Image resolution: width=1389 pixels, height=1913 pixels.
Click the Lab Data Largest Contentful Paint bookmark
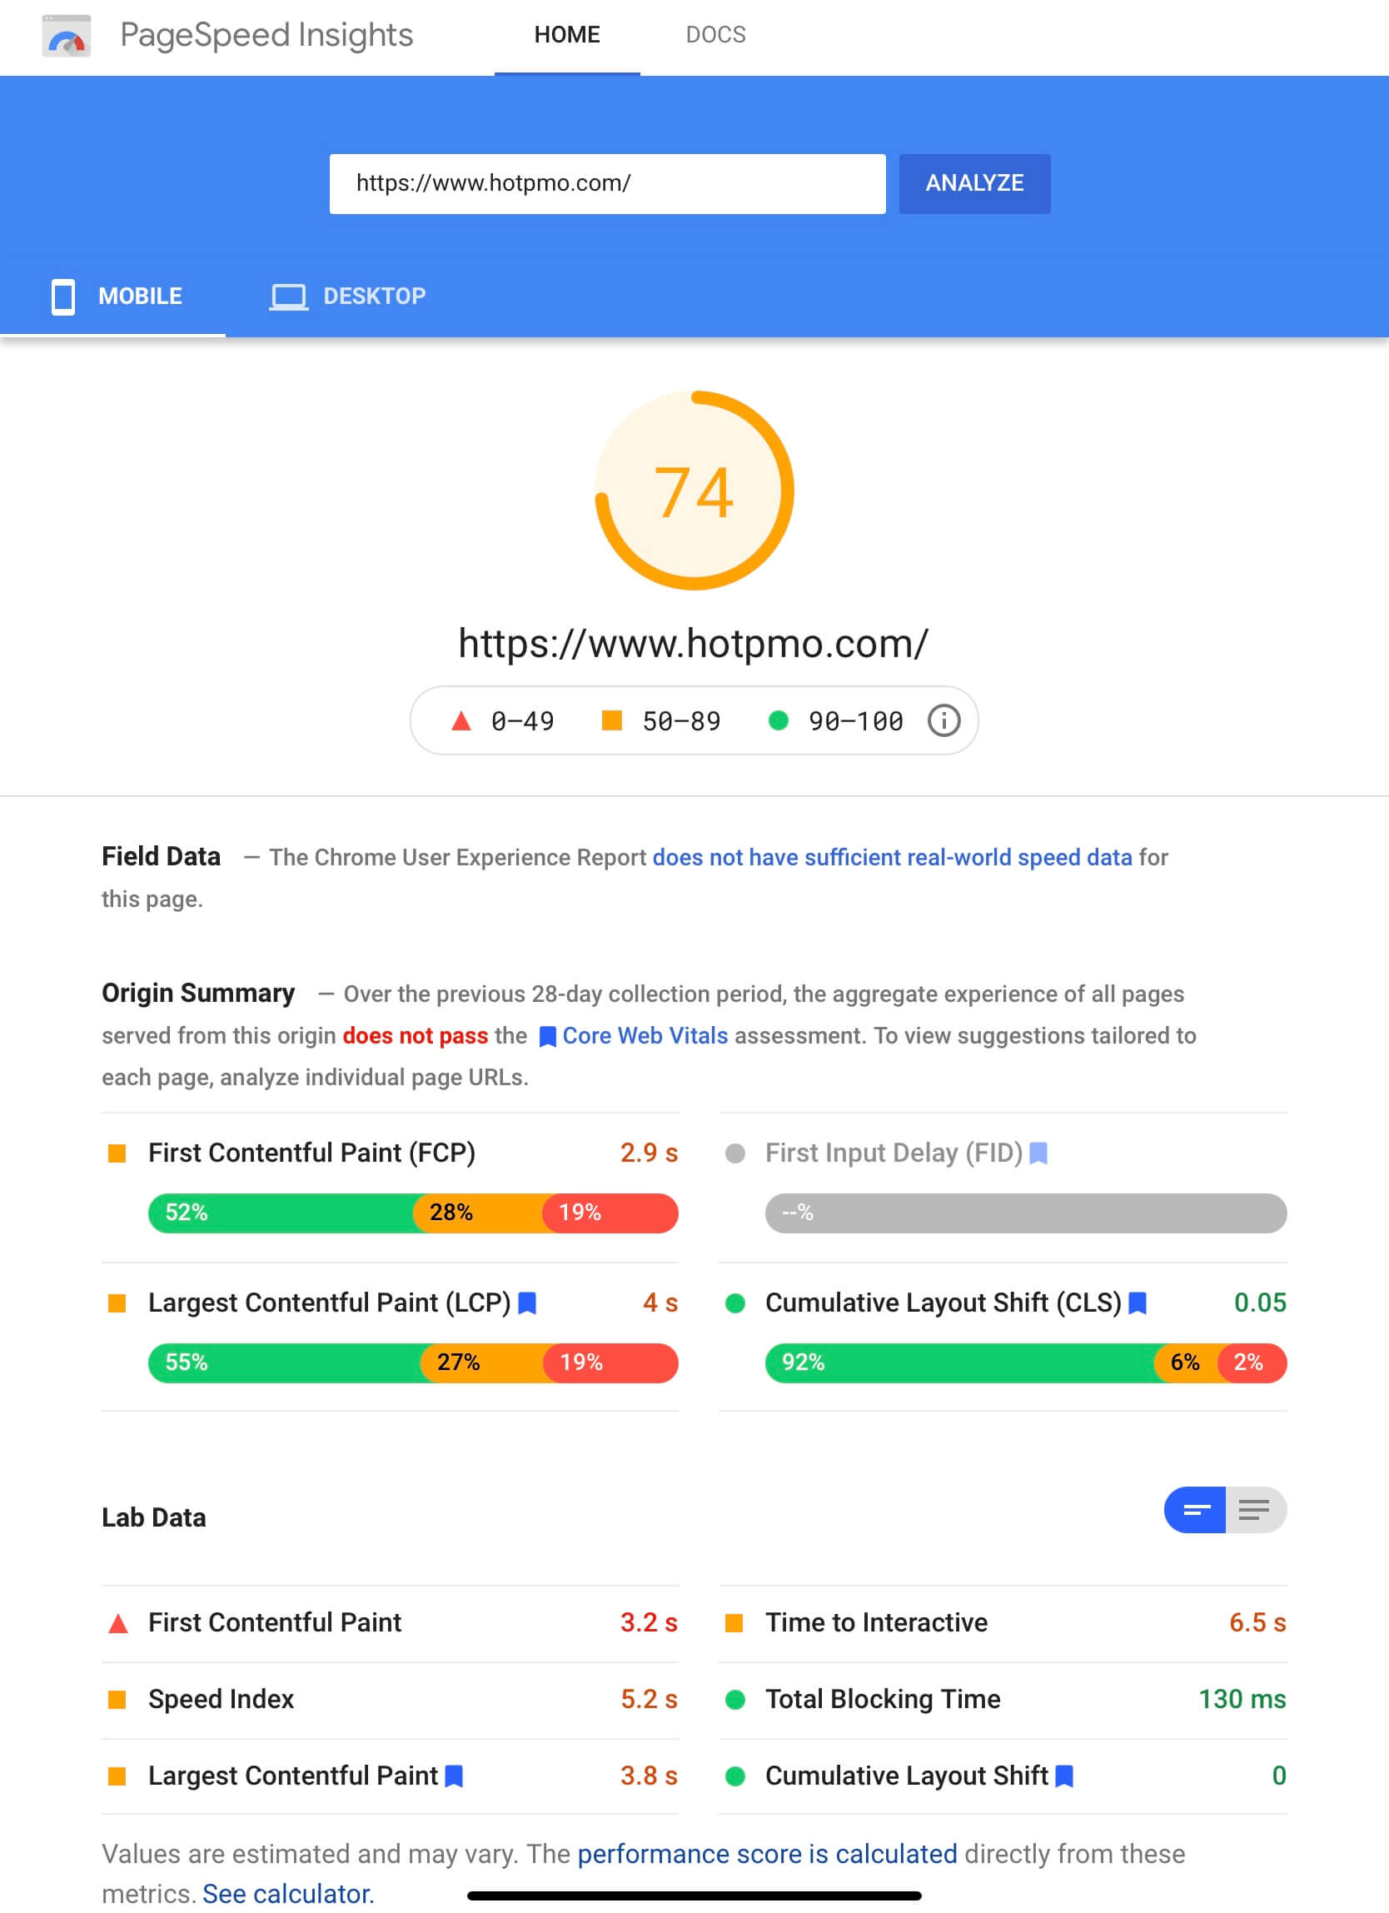[x=454, y=1776]
